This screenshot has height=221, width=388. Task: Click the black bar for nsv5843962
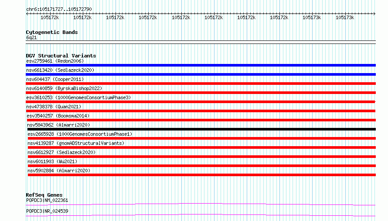pyautogui.click(x=201, y=129)
